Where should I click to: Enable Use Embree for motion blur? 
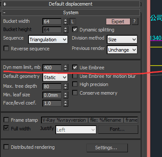click(75, 76)
